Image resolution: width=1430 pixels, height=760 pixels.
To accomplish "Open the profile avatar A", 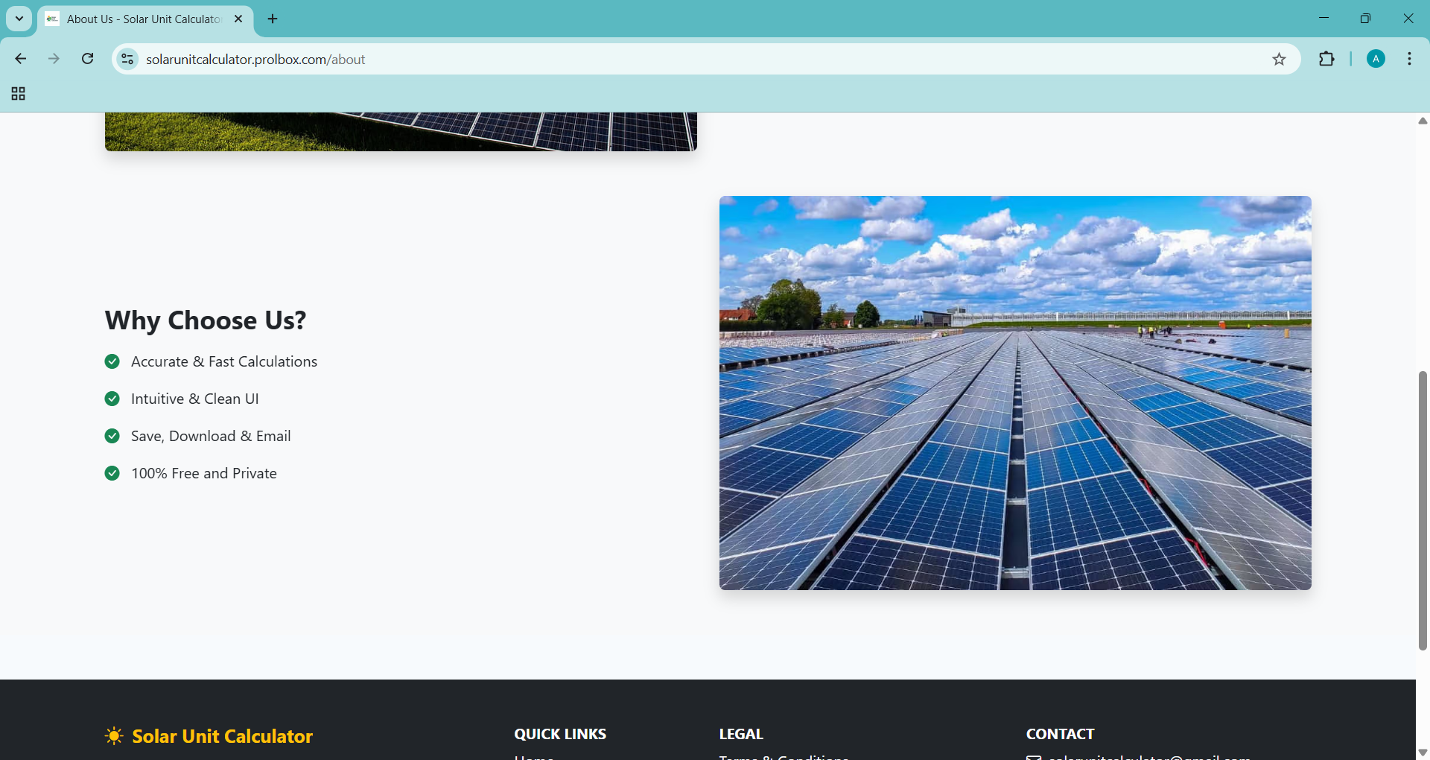I will (1376, 59).
